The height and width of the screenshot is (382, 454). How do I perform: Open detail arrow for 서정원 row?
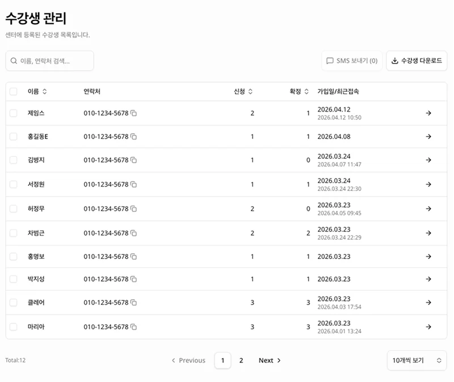(x=428, y=184)
